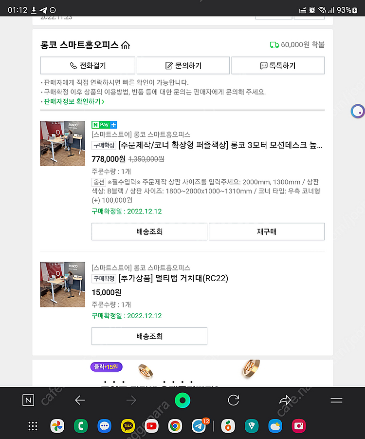The width and height of the screenshot is (365, 439).
Task: Launch Google Photos from the dock
Action: 57,426
